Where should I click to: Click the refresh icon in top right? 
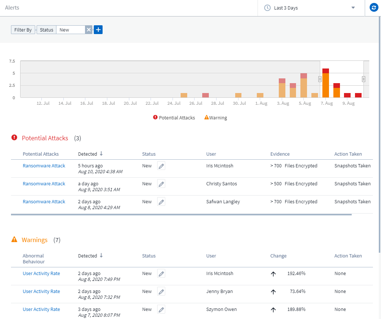(374, 8)
